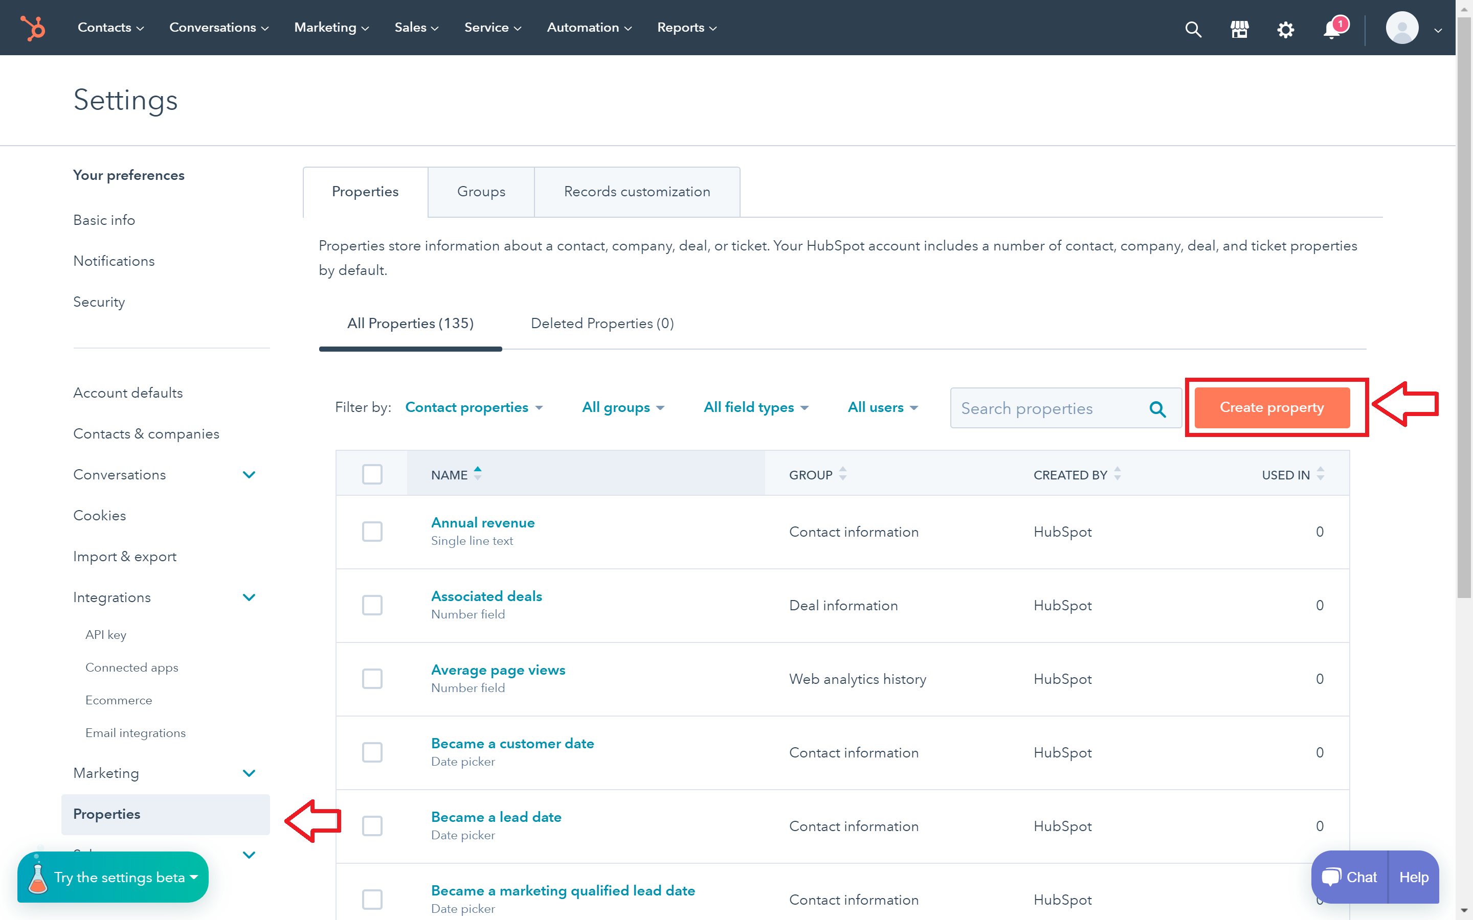Check the Associated deals row checkbox
1473x920 pixels.
[372, 606]
